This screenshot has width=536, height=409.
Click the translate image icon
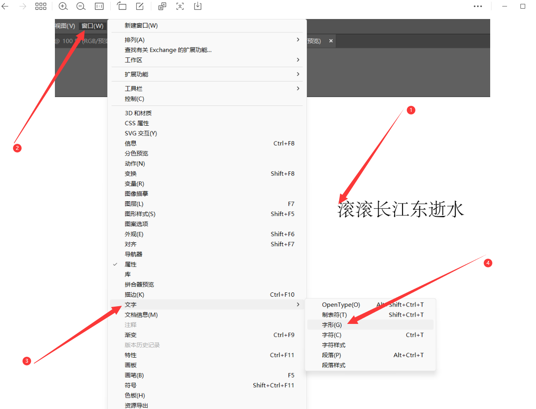162,6
